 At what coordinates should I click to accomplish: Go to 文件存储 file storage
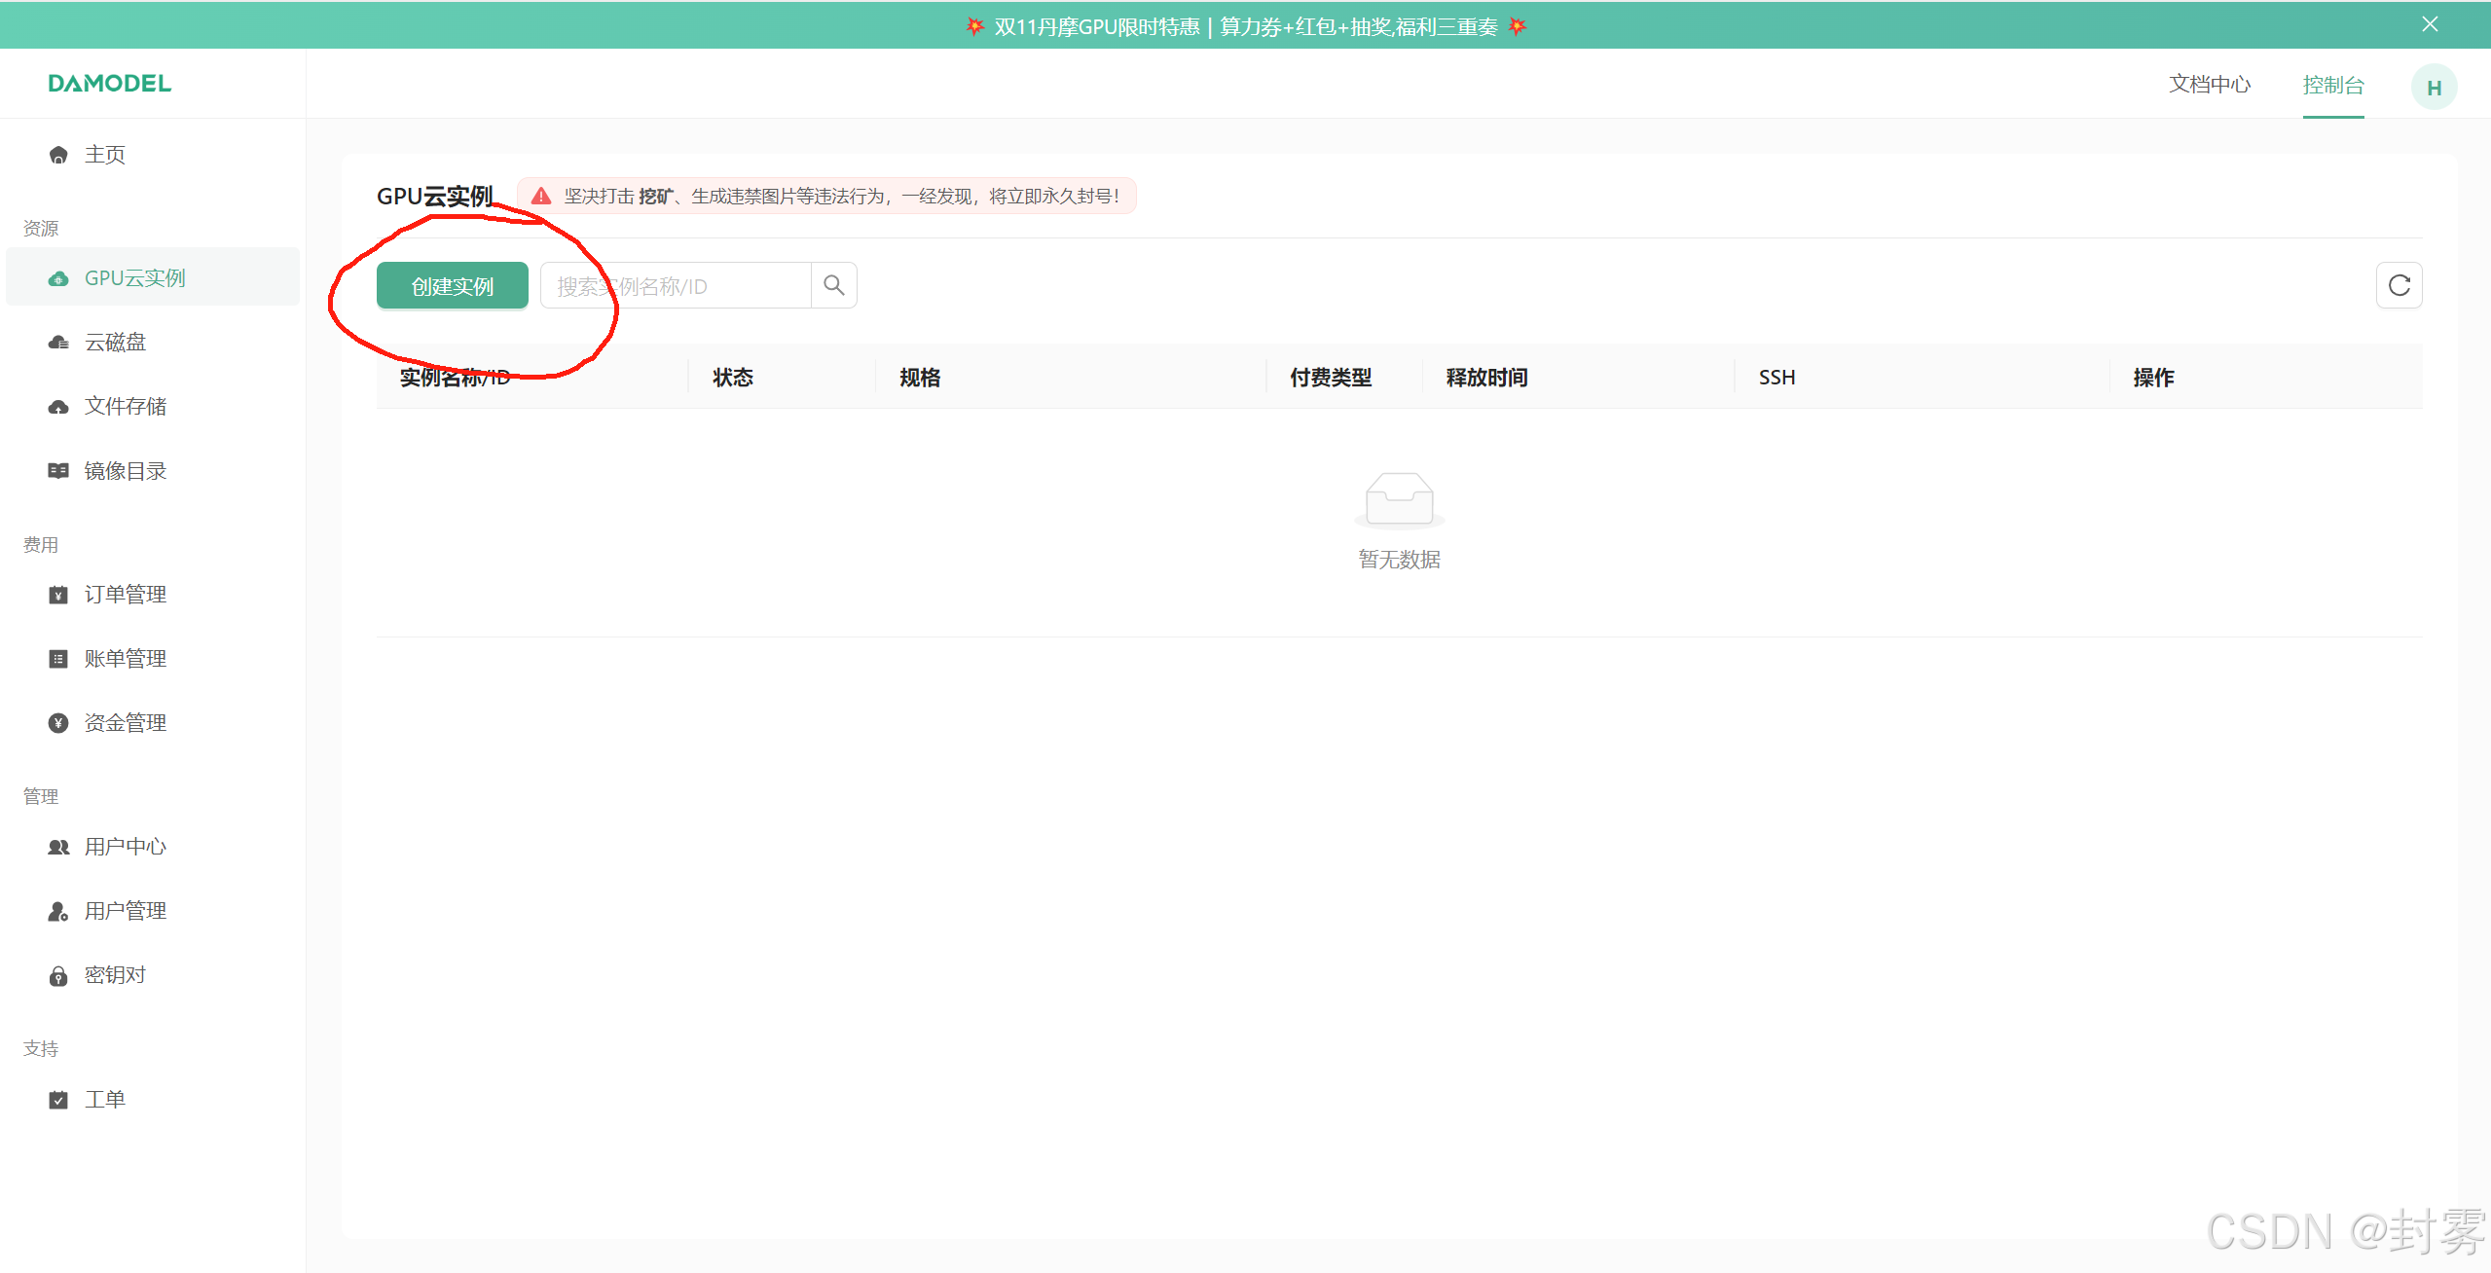pyautogui.click(x=125, y=407)
